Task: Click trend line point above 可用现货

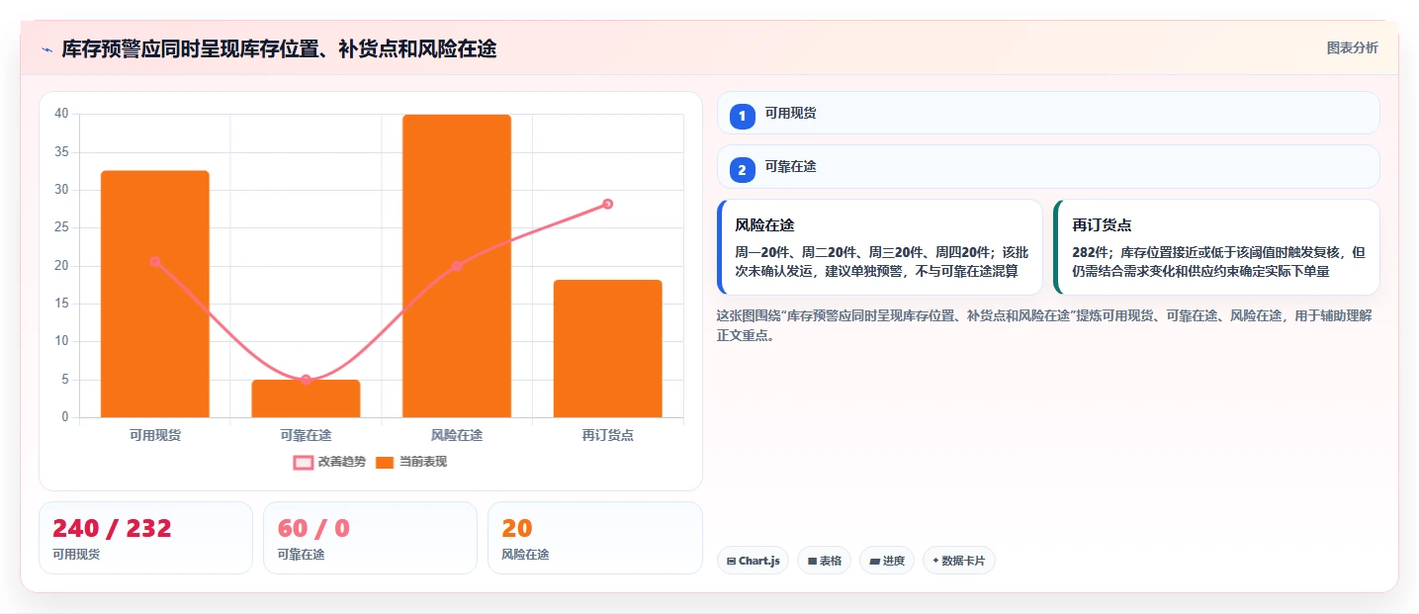Action: pyautogui.click(x=155, y=262)
